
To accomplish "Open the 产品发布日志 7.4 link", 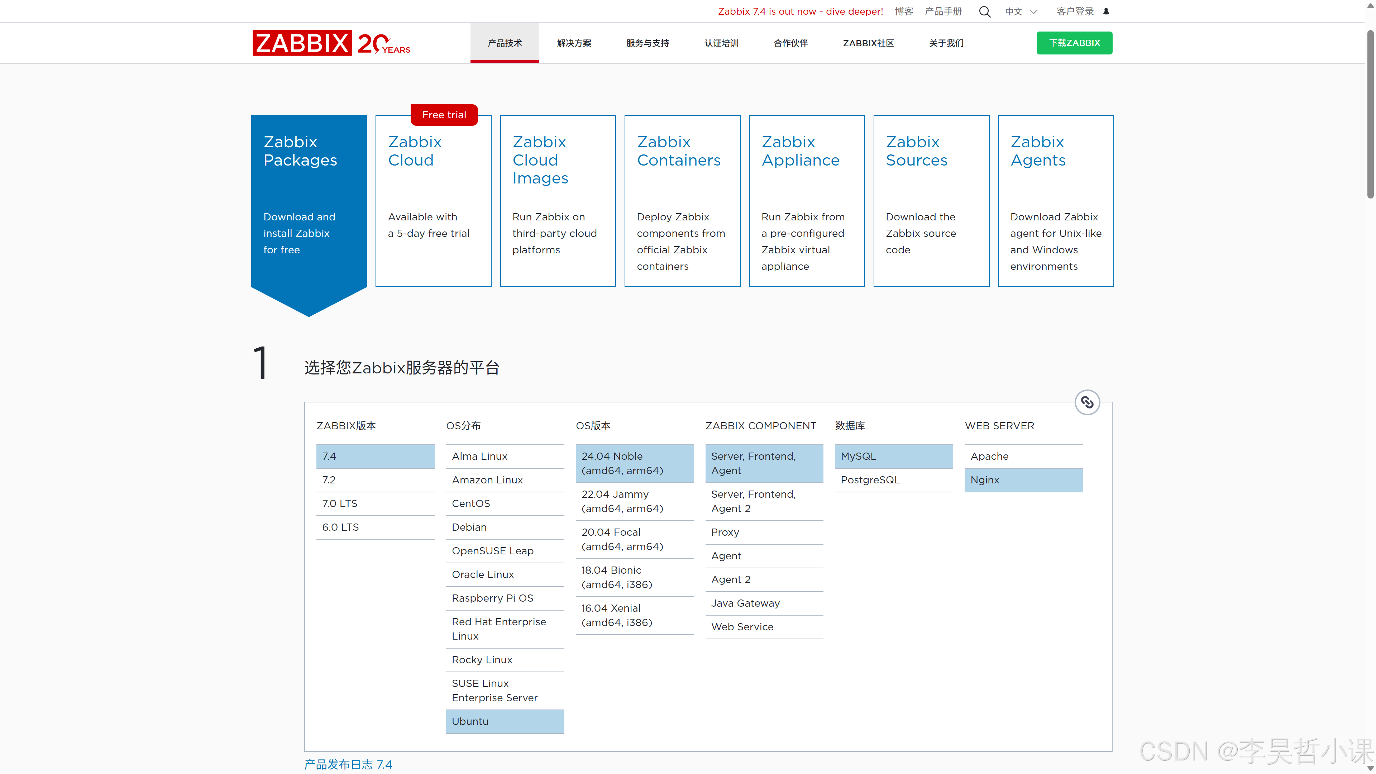I will pos(348,764).
